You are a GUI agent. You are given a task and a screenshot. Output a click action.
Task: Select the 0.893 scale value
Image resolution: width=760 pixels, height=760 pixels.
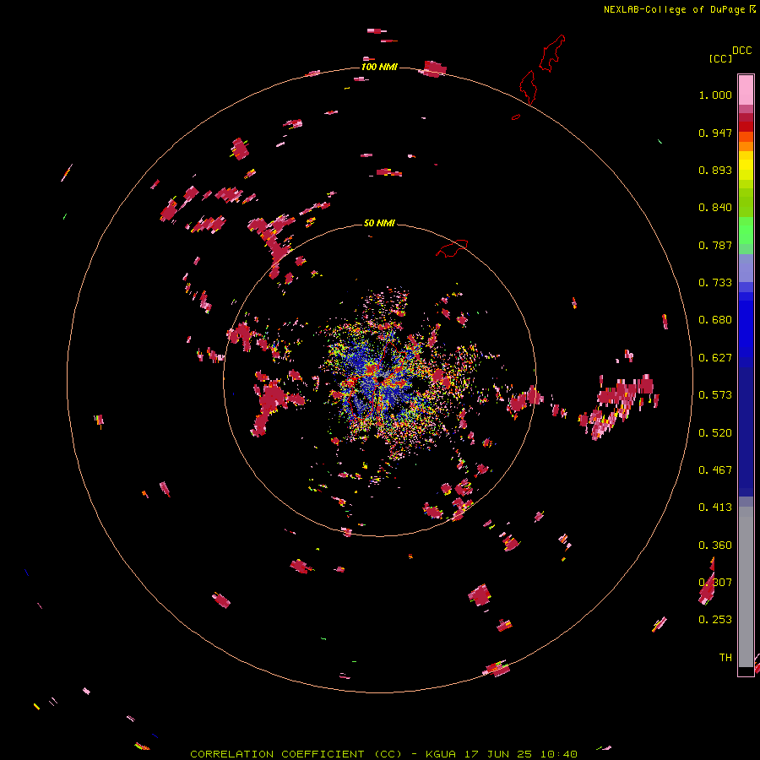click(x=715, y=170)
